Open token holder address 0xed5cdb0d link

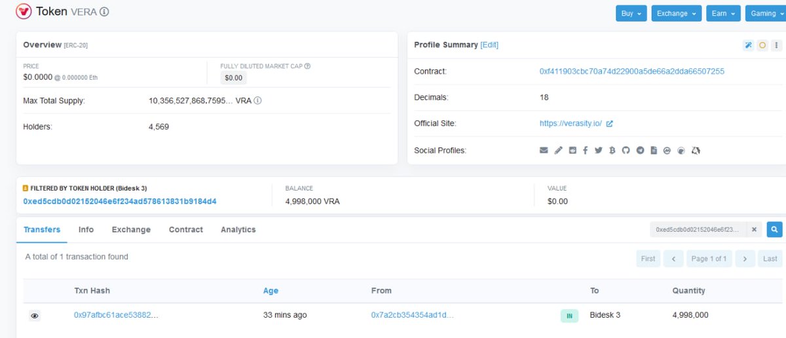(120, 202)
